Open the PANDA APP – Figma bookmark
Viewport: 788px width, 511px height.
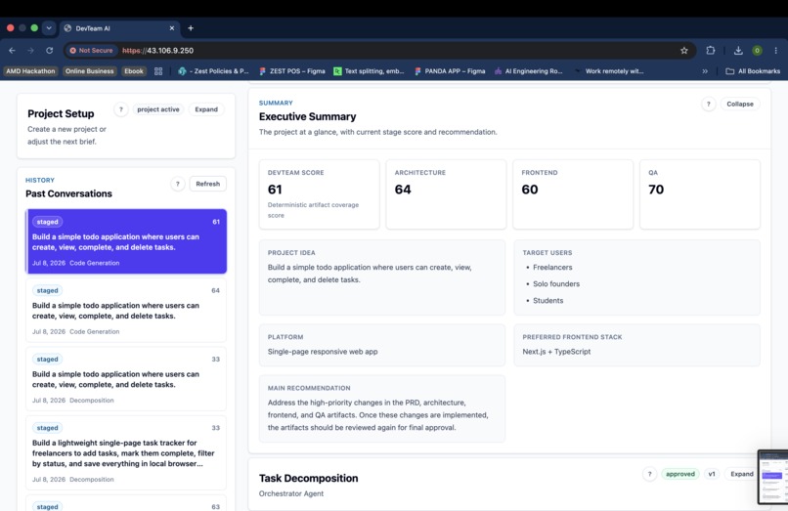click(450, 71)
